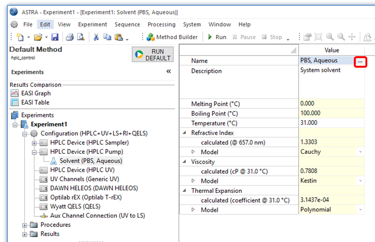The image size is (375, 242).
Task: Click the ellipsis button beside PBS, Aqueous
Action: click(x=360, y=61)
